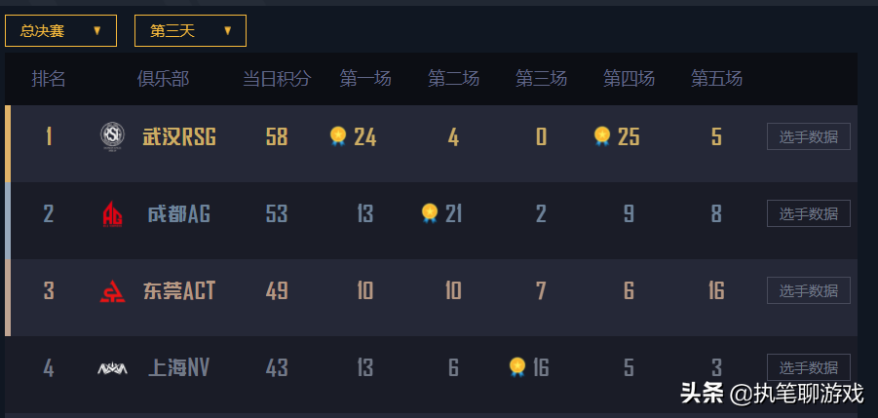Click the 第五场 column header
The image size is (878, 418).
716,79
